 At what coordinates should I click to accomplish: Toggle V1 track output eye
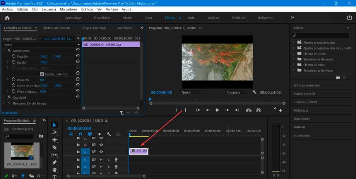pyautogui.click(x=101, y=151)
